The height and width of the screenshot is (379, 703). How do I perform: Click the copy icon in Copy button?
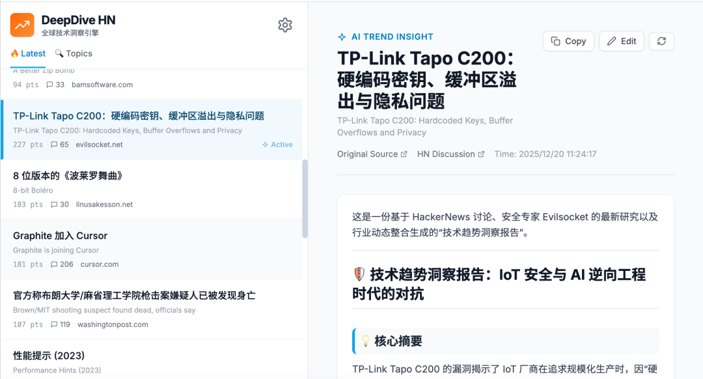[x=555, y=41]
